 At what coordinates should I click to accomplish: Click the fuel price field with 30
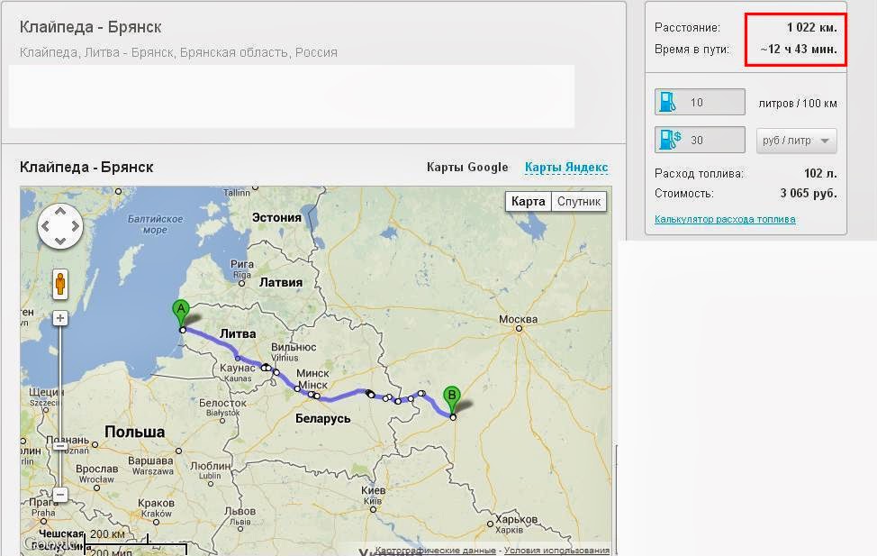700,140
